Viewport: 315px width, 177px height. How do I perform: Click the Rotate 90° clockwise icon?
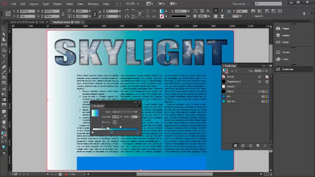(127, 11)
